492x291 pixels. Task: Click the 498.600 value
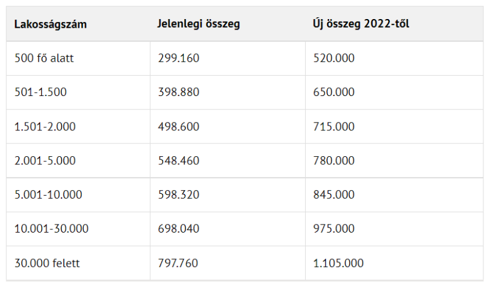click(178, 126)
